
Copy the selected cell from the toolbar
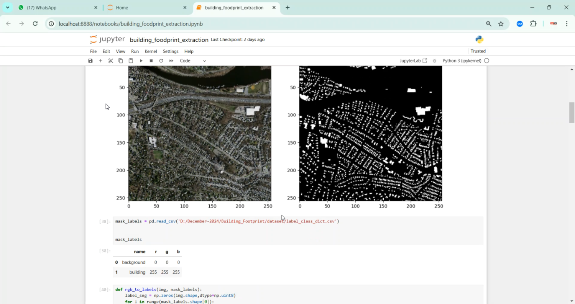click(x=121, y=61)
